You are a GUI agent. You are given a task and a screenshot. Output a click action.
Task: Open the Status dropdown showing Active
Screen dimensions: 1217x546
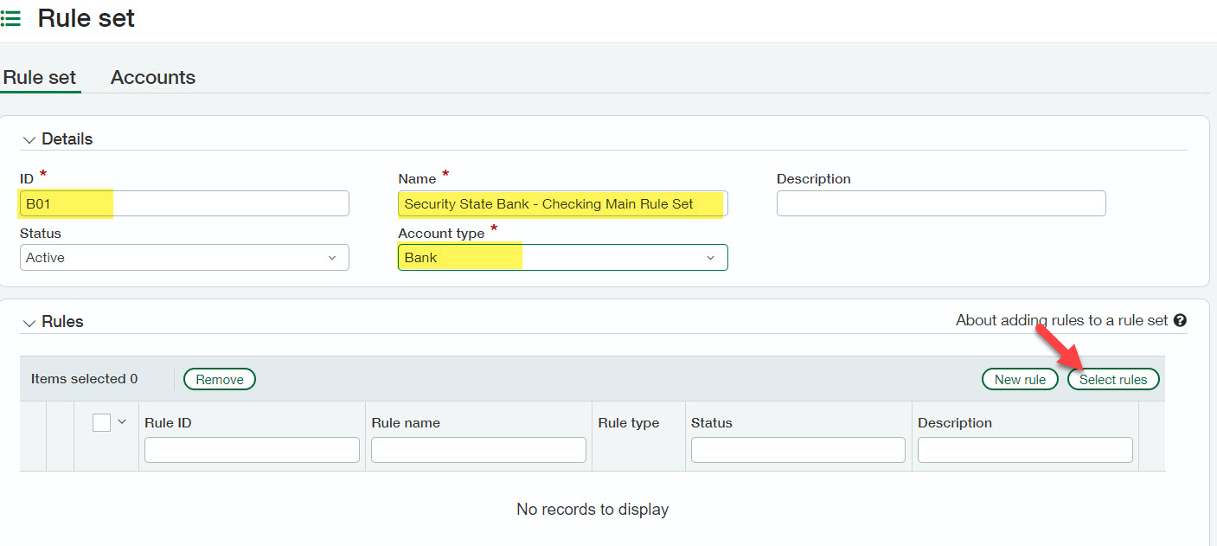[184, 257]
